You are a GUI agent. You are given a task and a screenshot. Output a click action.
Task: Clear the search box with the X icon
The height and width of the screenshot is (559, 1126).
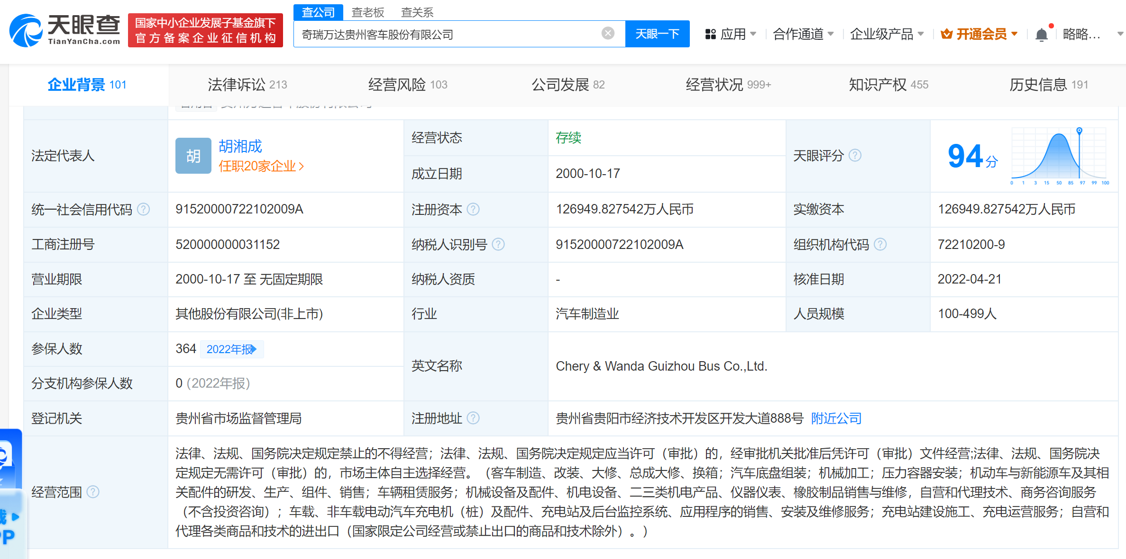[608, 33]
